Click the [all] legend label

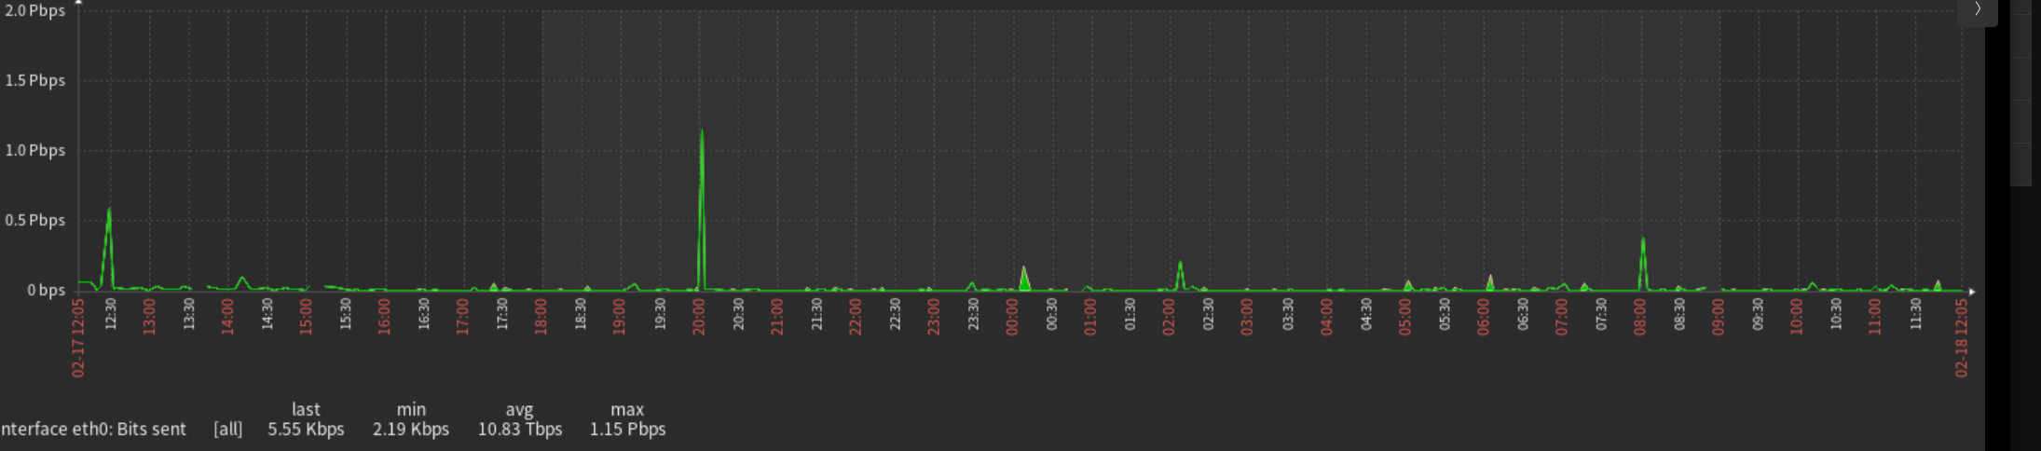227,429
